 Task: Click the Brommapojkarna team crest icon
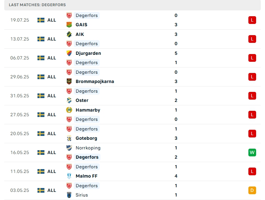(69, 81)
